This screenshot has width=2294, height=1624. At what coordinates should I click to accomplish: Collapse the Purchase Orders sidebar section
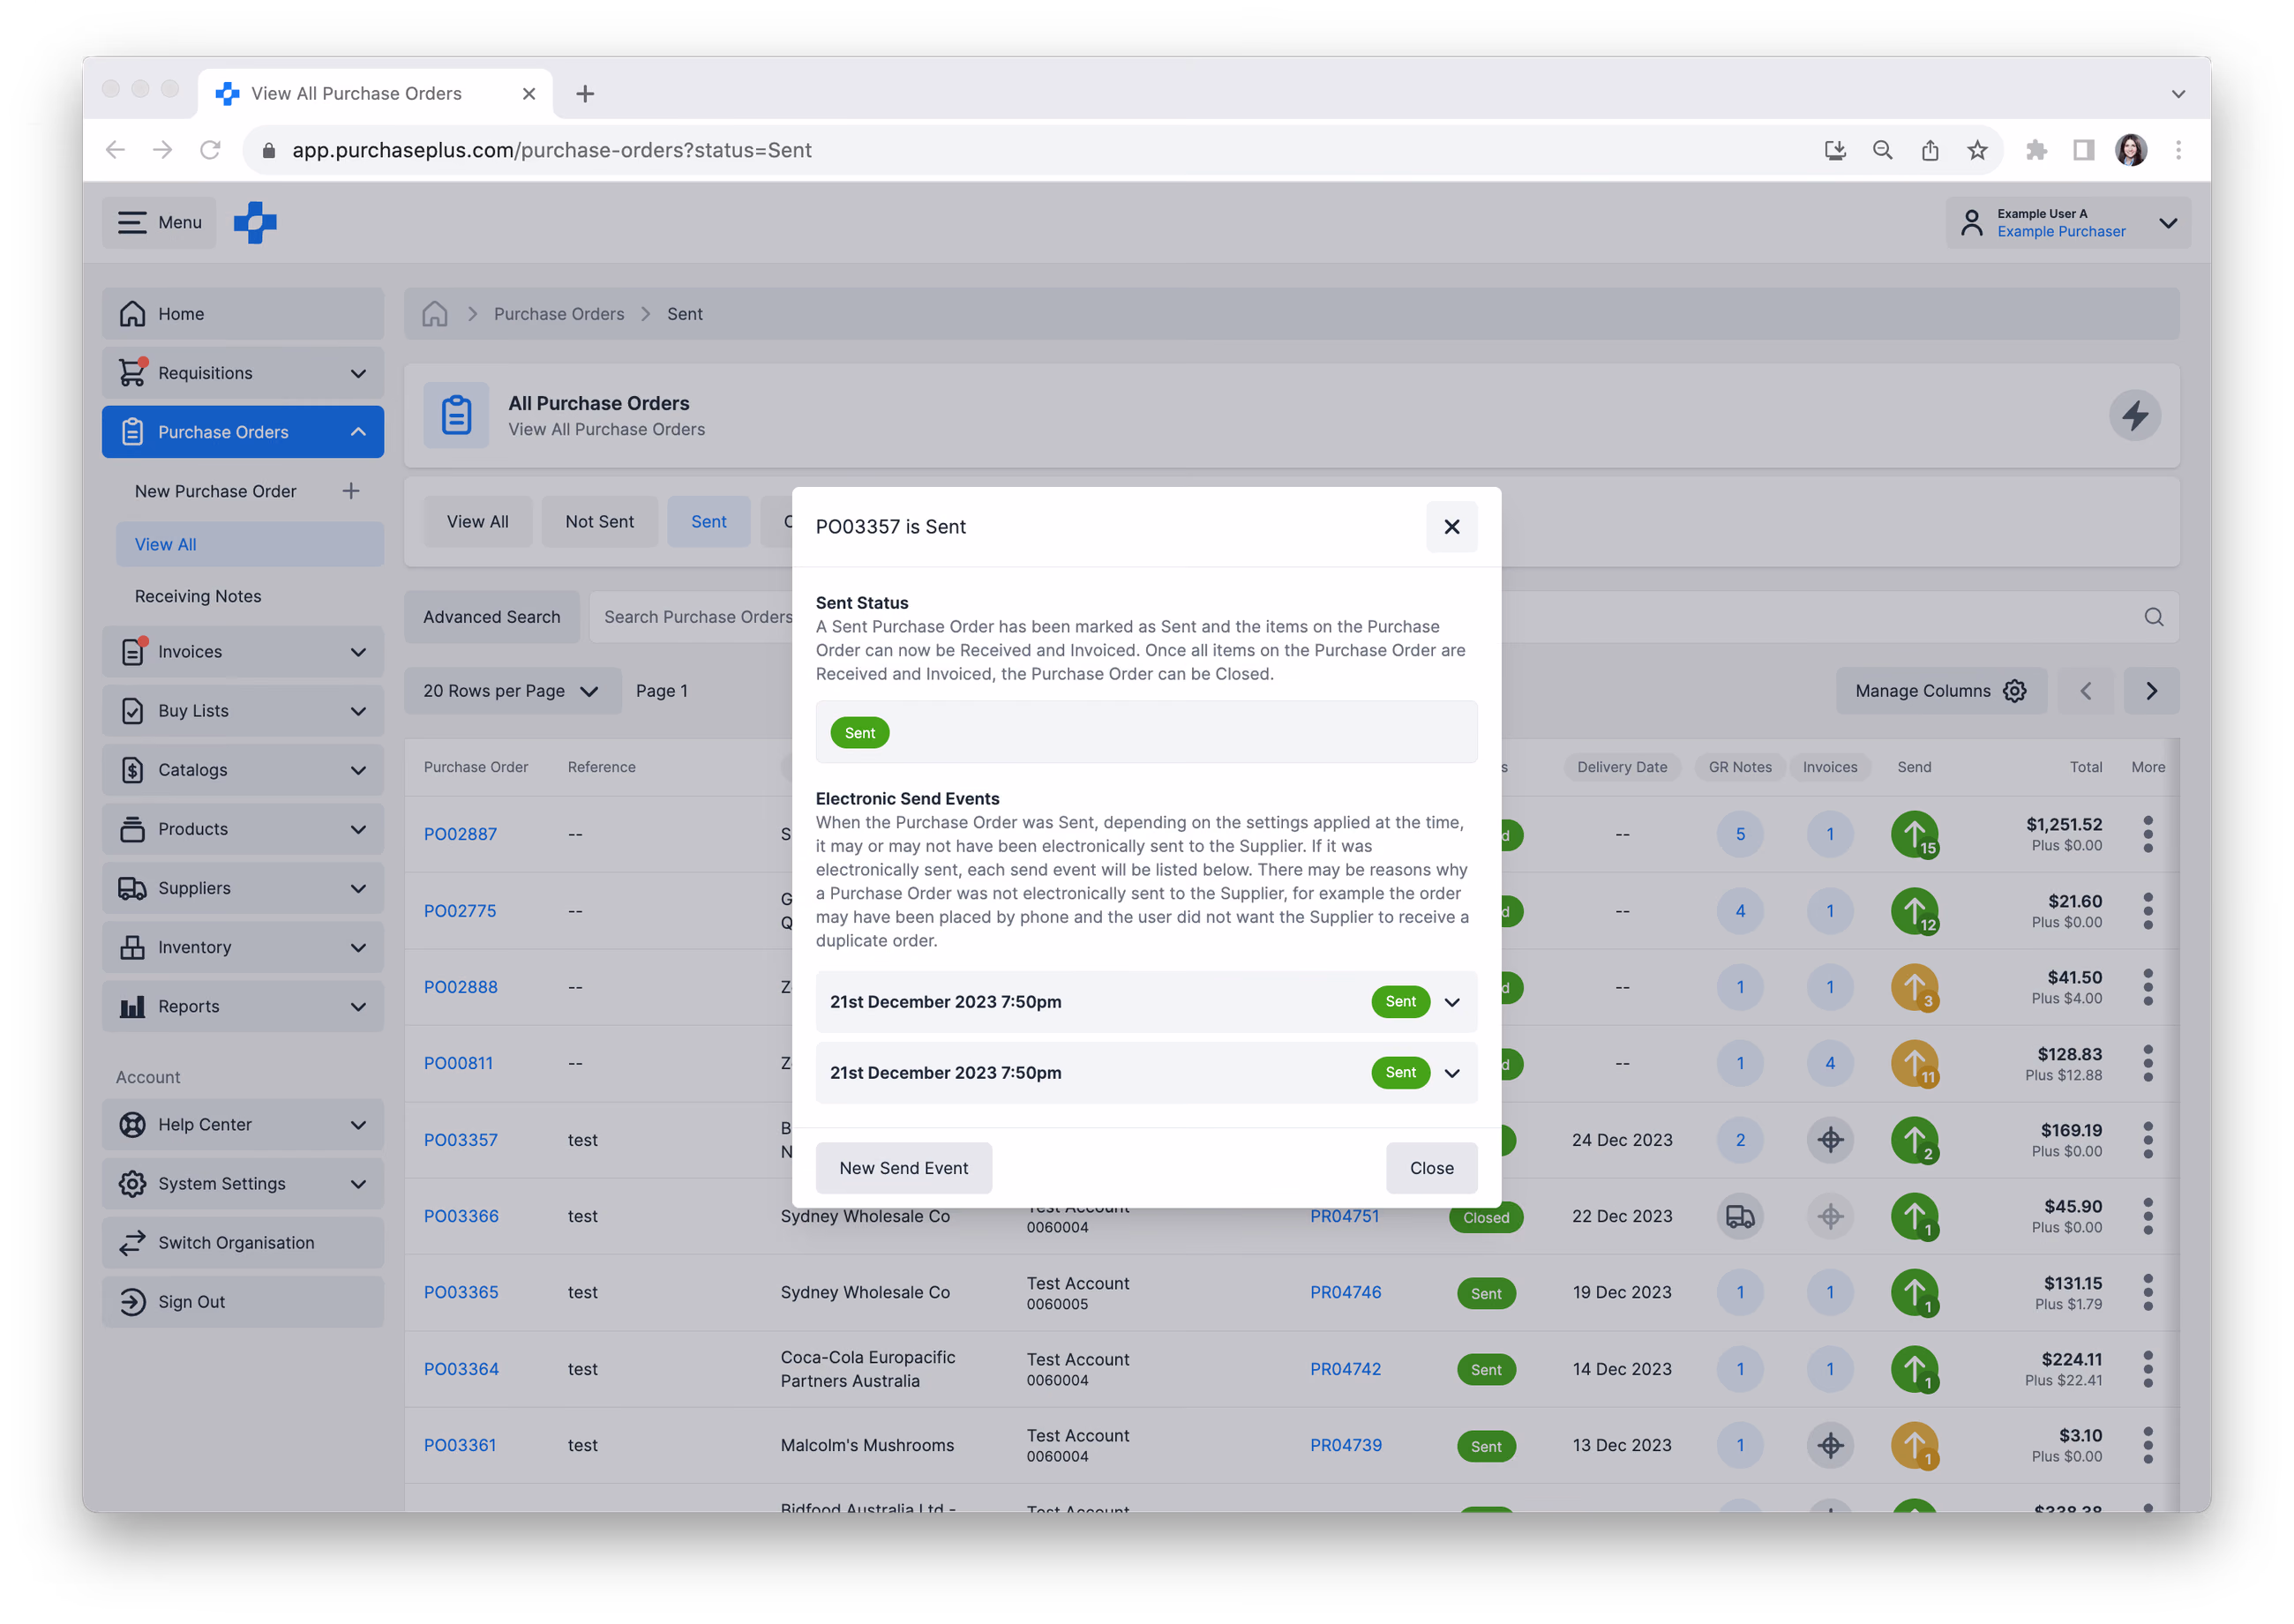tap(243, 432)
